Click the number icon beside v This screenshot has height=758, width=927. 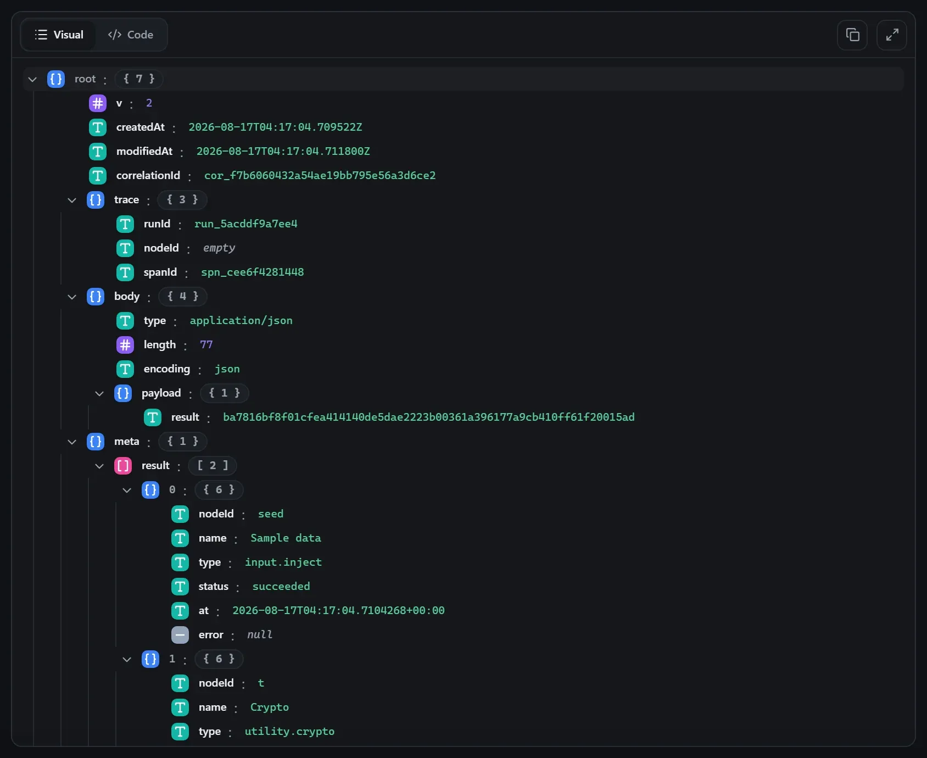(x=98, y=103)
